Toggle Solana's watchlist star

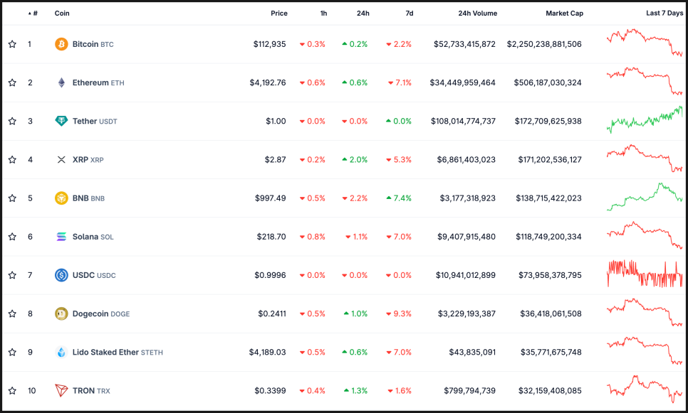click(x=12, y=237)
